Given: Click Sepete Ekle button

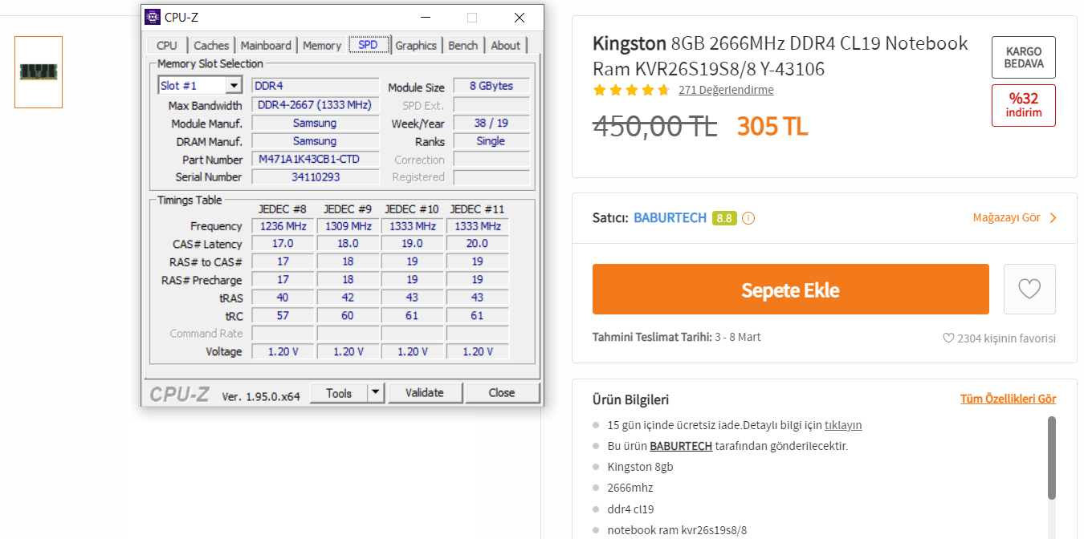Looking at the screenshot, I should [791, 290].
